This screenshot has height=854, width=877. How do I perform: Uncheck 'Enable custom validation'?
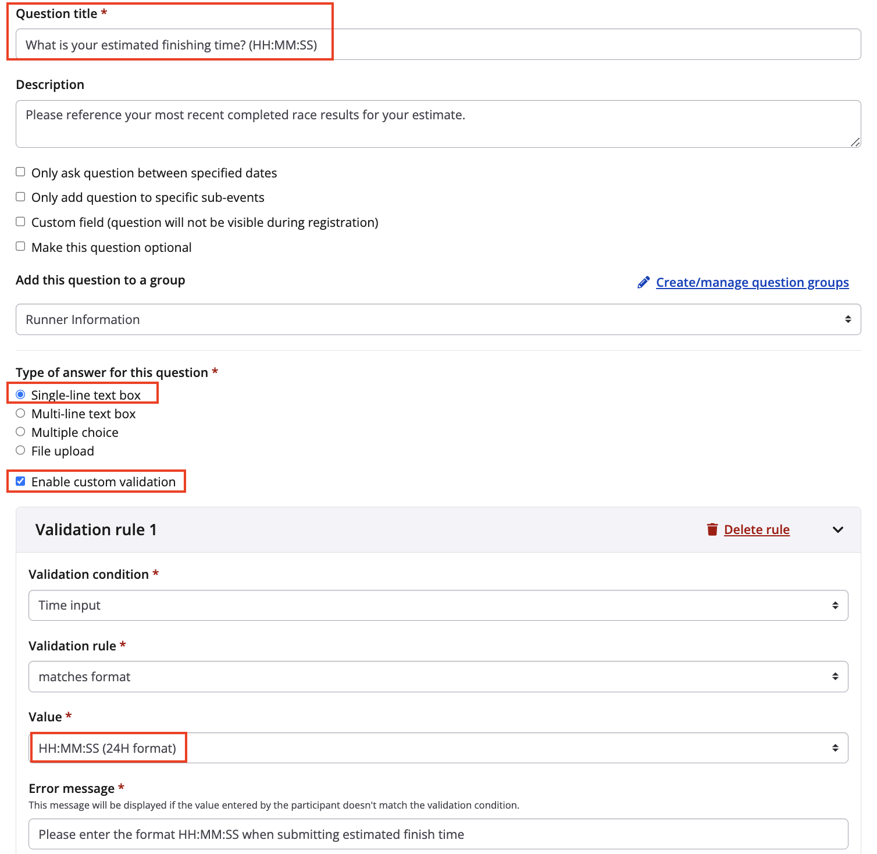click(x=20, y=481)
